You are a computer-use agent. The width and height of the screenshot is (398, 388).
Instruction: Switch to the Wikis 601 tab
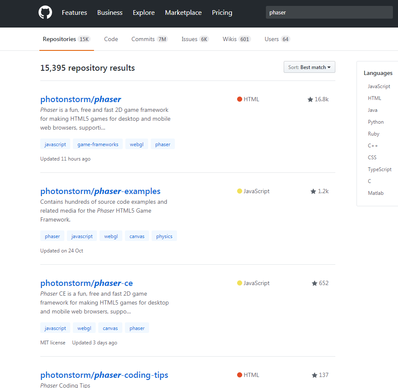pyautogui.click(x=237, y=39)
